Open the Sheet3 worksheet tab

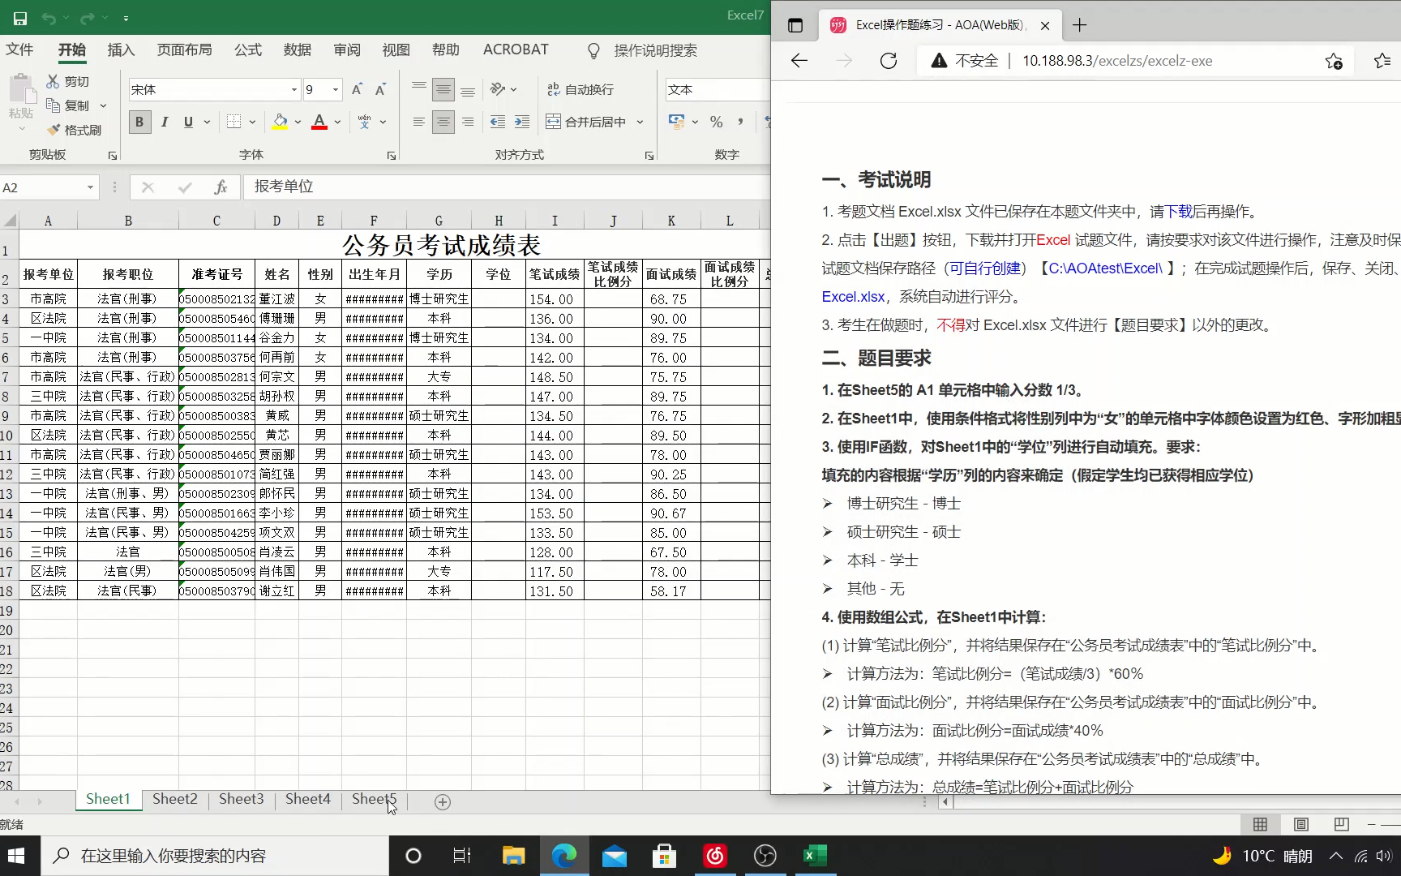pyautogui.click(x=241, y=799)
